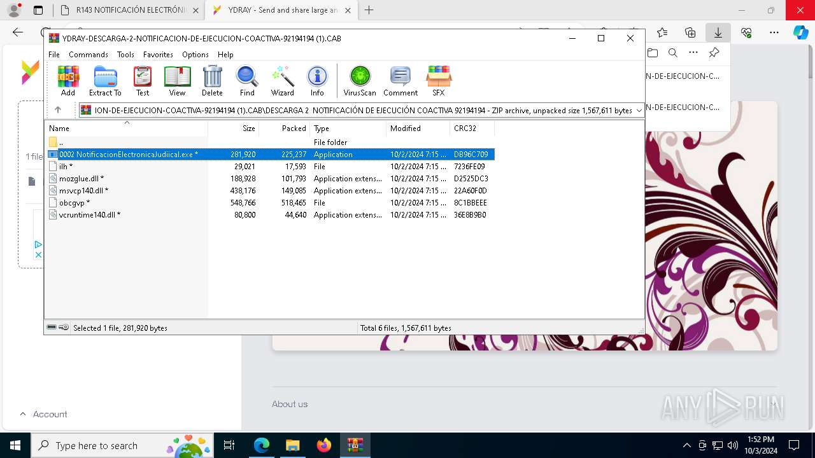Open Copilot sidebar icon

coord(801,32)
